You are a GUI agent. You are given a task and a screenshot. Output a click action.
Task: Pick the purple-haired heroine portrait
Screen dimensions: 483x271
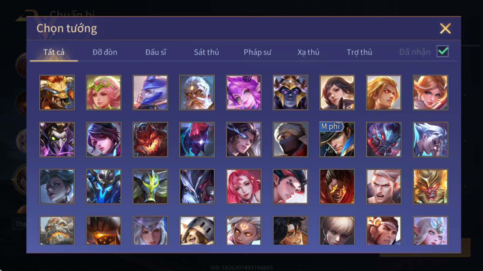(244, 92)
